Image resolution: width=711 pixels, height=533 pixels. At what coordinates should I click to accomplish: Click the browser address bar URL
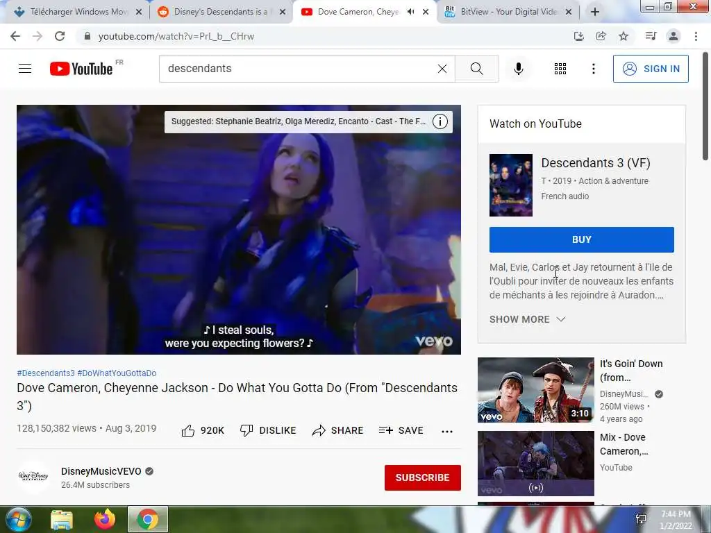[176, 36]
